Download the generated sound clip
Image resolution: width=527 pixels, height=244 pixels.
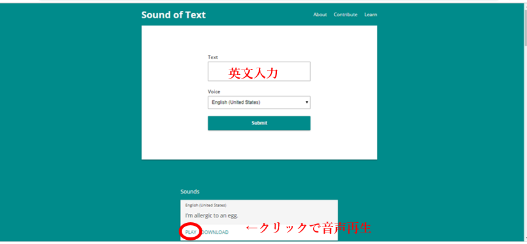215,232
